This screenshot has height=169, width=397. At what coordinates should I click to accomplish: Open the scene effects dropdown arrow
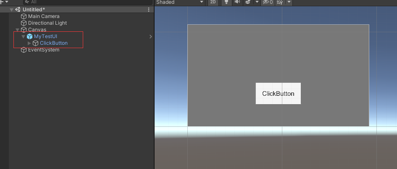coord(257,2)
